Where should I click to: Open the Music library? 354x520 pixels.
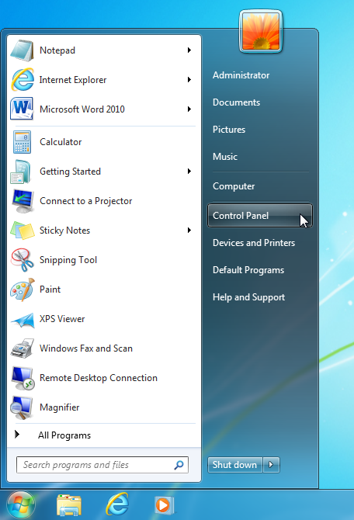[225, 157]
